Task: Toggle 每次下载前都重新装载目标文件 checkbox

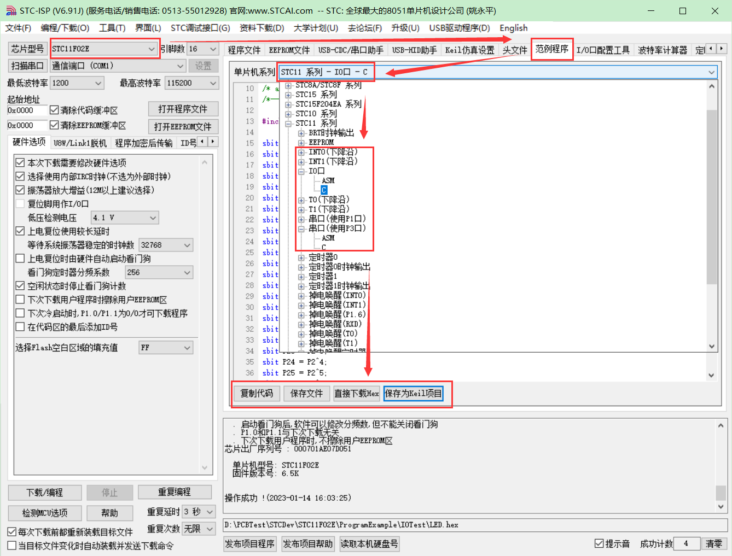Action: 11,531
